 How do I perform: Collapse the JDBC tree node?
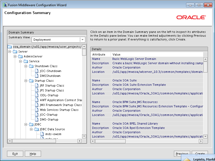26,124
